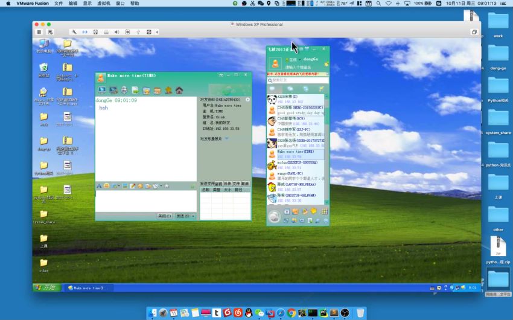Select contact C345彭星伟 (PCW)
This screenshot has width=513, height=320.
296,121
